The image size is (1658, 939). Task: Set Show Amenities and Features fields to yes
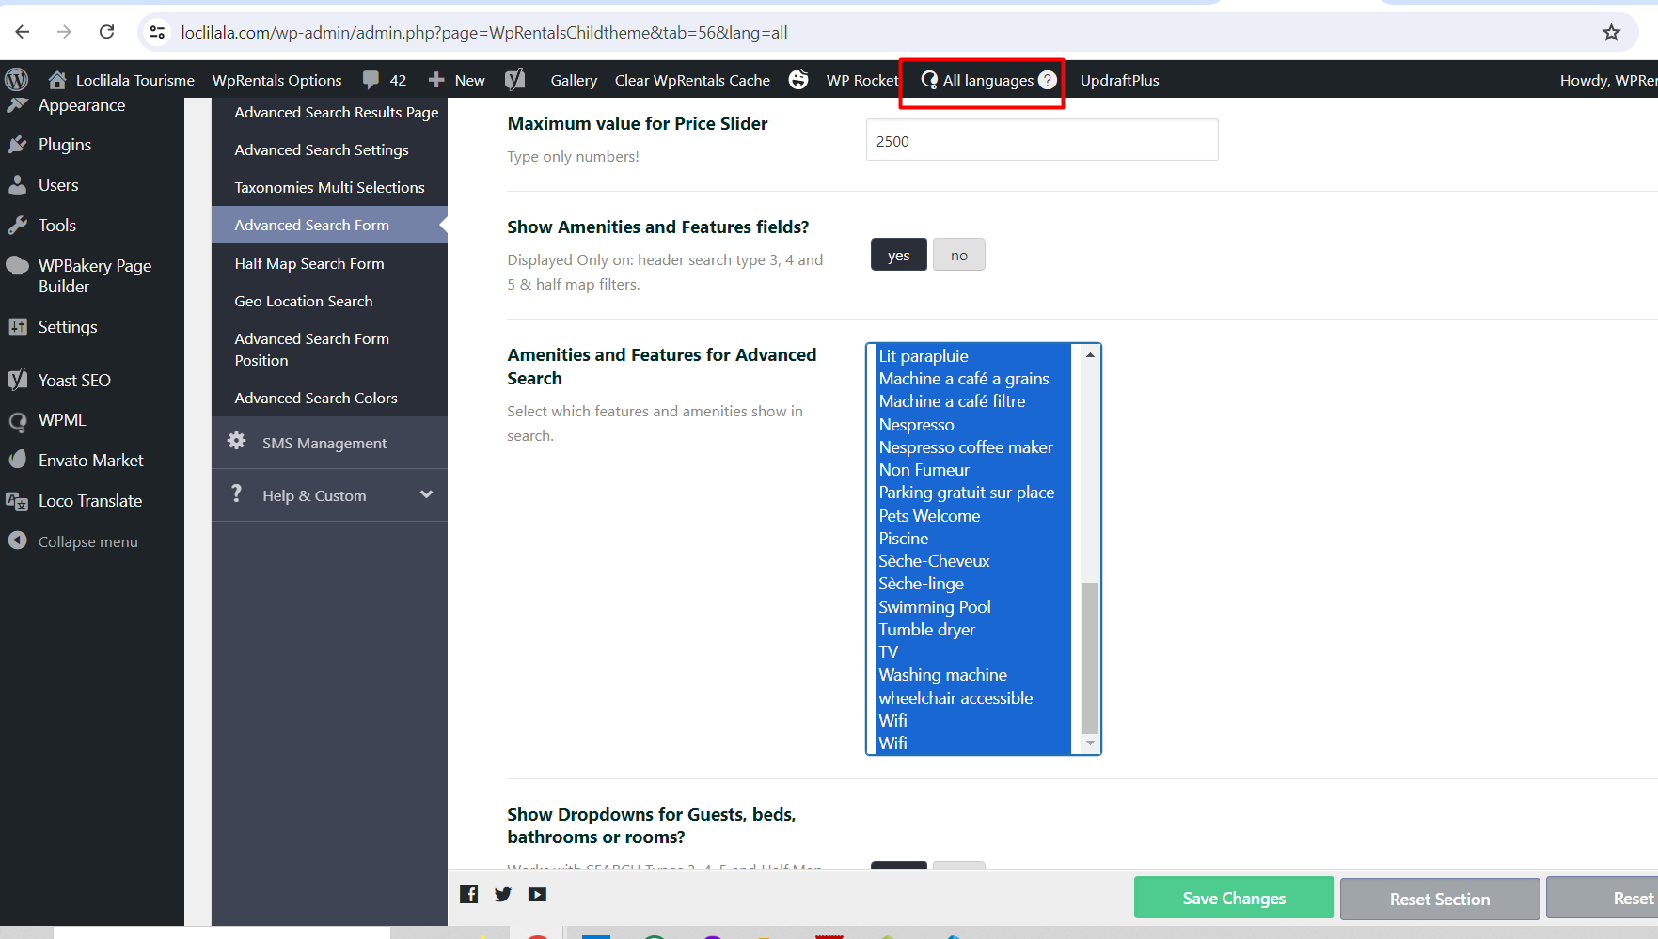(898, 256)
